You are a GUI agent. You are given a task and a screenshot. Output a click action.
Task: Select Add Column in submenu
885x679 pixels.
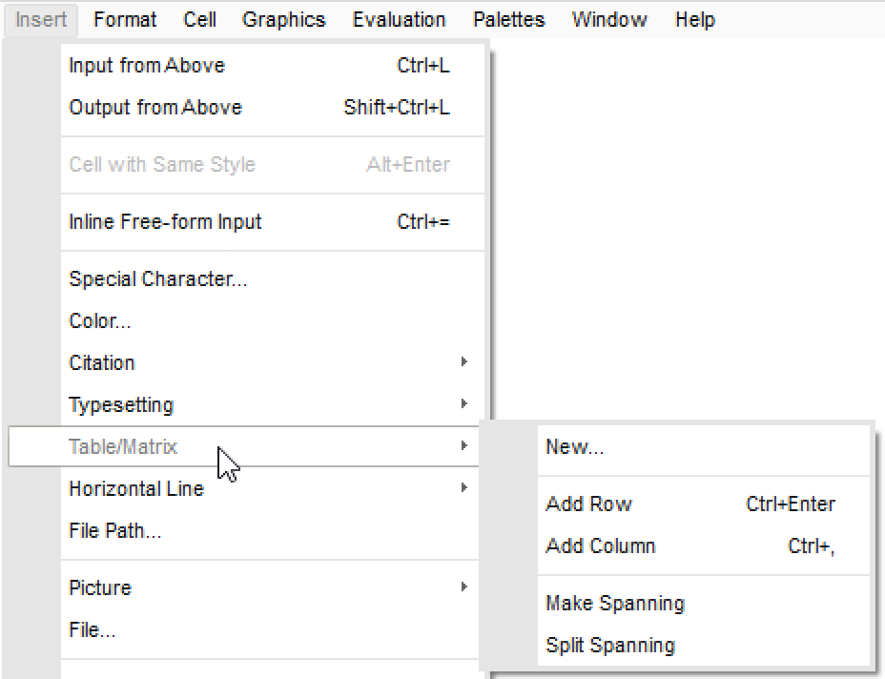(600, 546)
